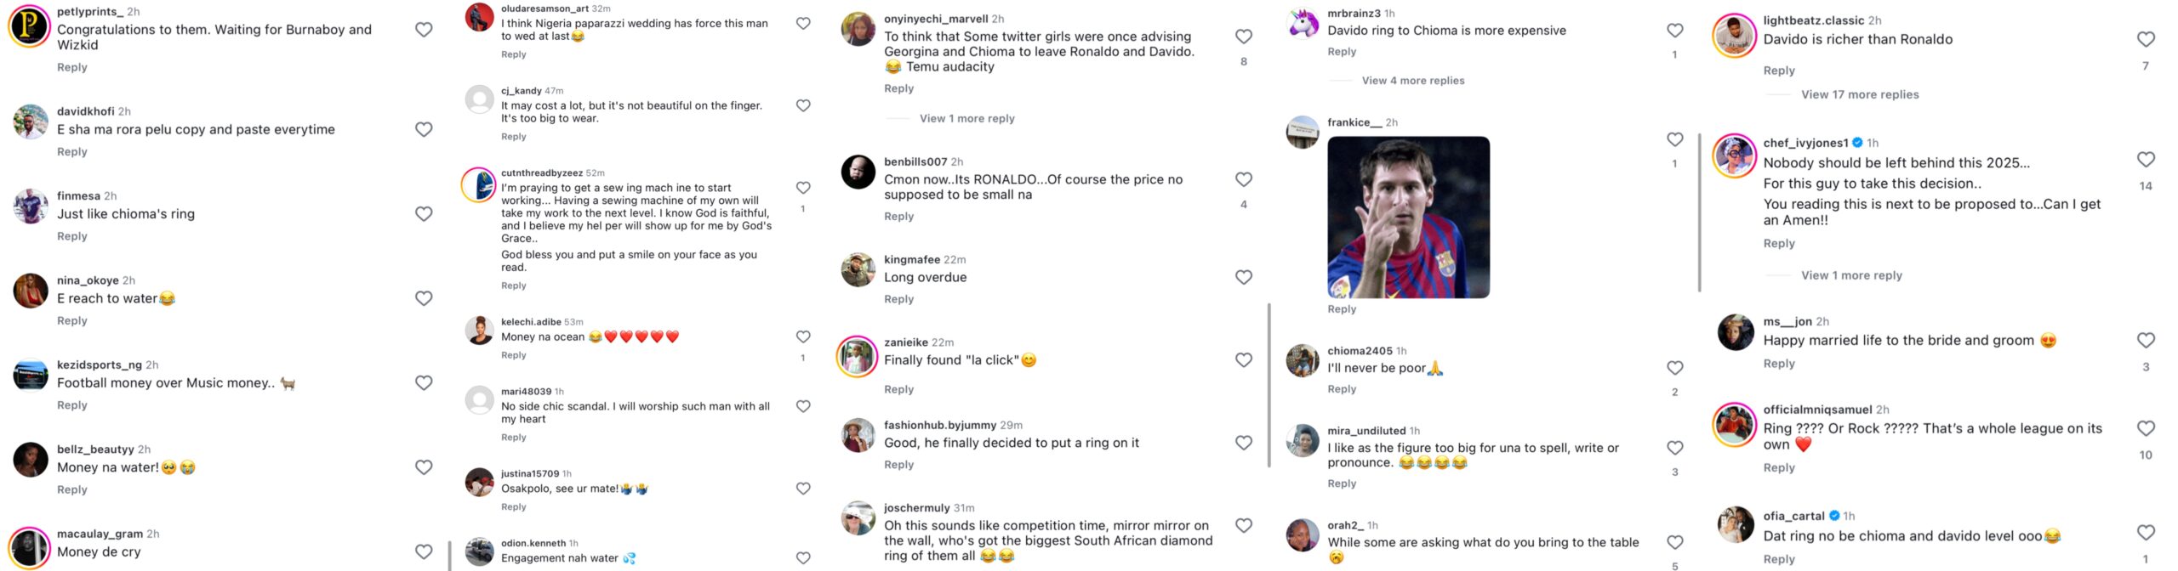2178x571 pixels.
Task: Open the Messi image in frankice__ comment
Action: coord(1408,218)
